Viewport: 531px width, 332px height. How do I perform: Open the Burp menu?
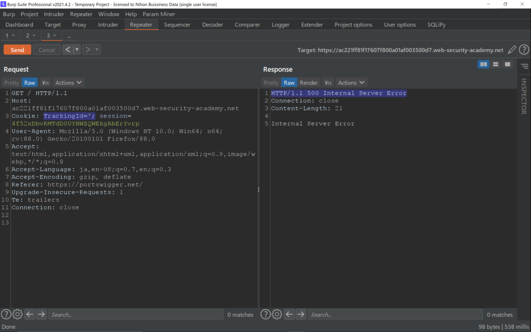coord(9,14)
